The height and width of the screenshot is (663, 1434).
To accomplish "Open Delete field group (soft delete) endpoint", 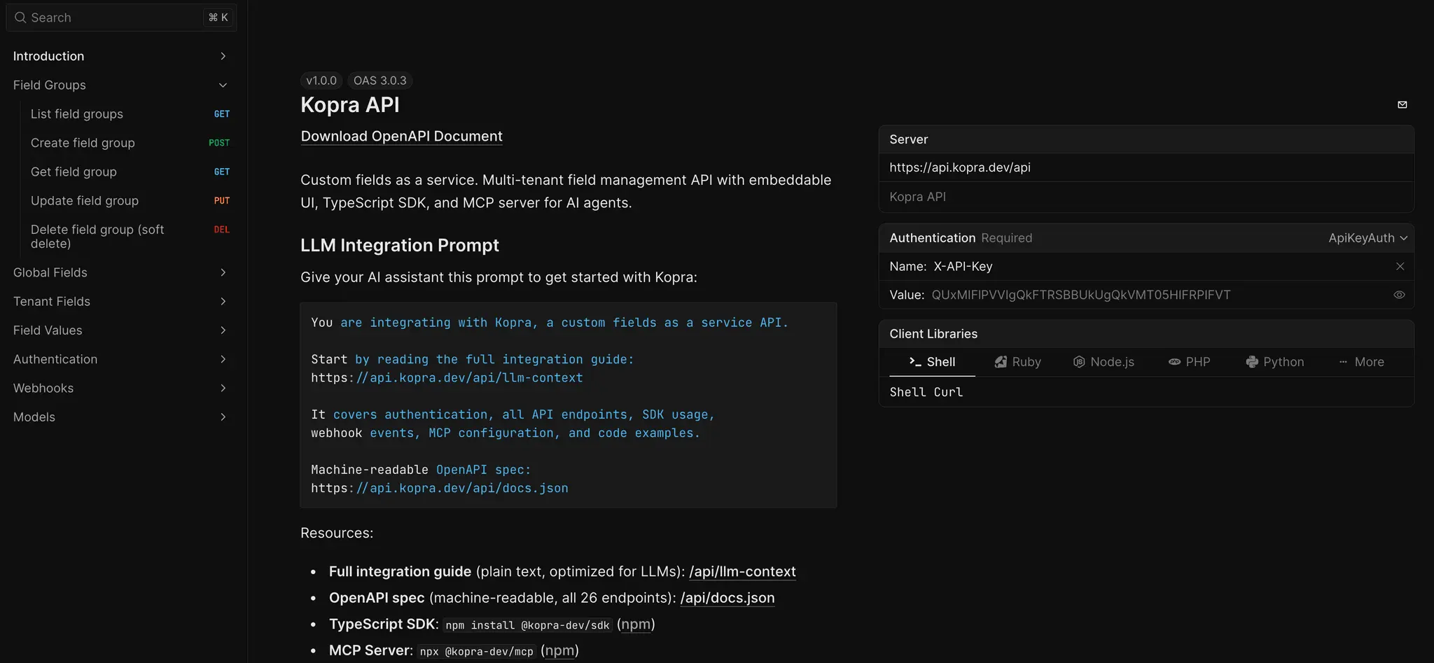I will point(130,236).
